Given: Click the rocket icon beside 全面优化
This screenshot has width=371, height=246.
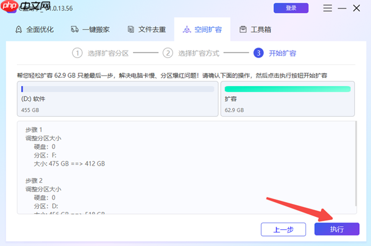Looking at the screenshot, I should click(19, 30).
